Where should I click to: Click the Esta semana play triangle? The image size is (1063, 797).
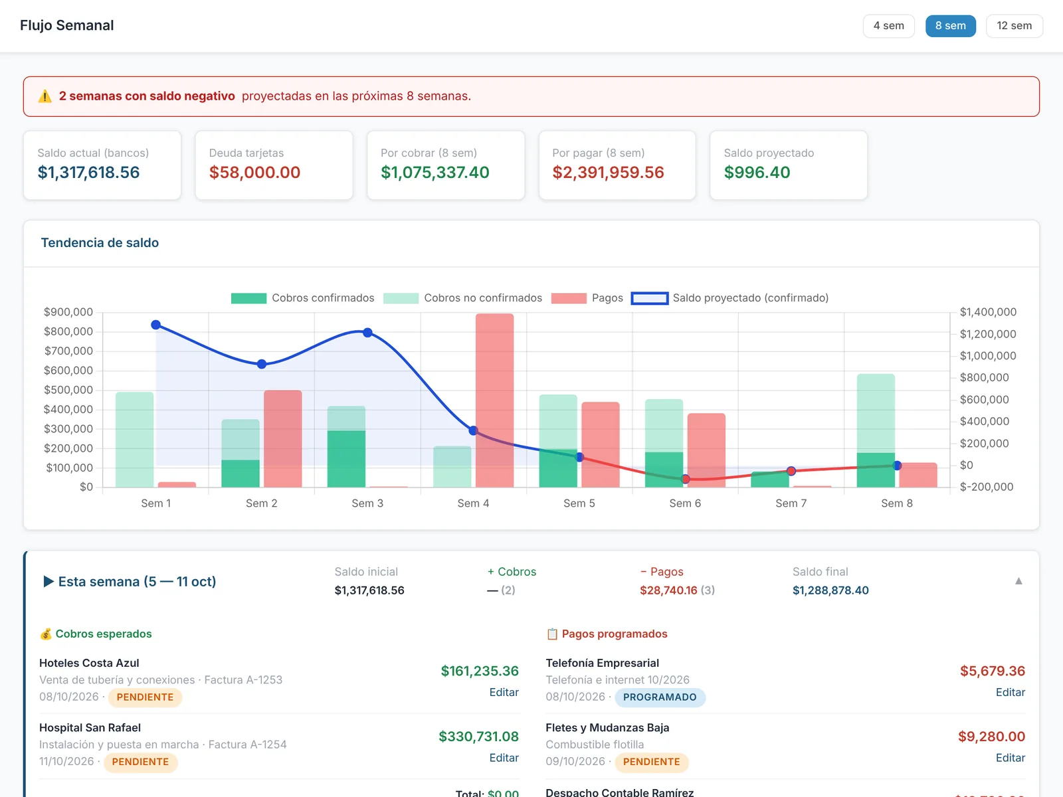click(x=48, y=582)
